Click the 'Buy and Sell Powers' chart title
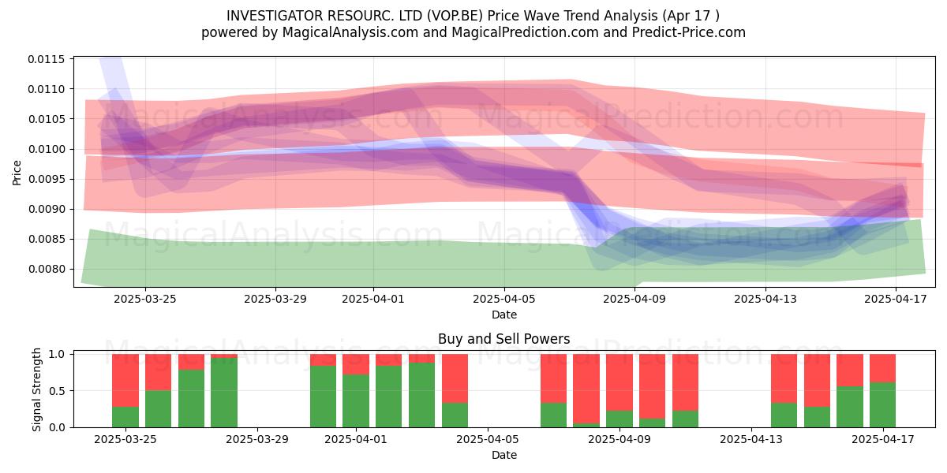 [x=504, y=340]
